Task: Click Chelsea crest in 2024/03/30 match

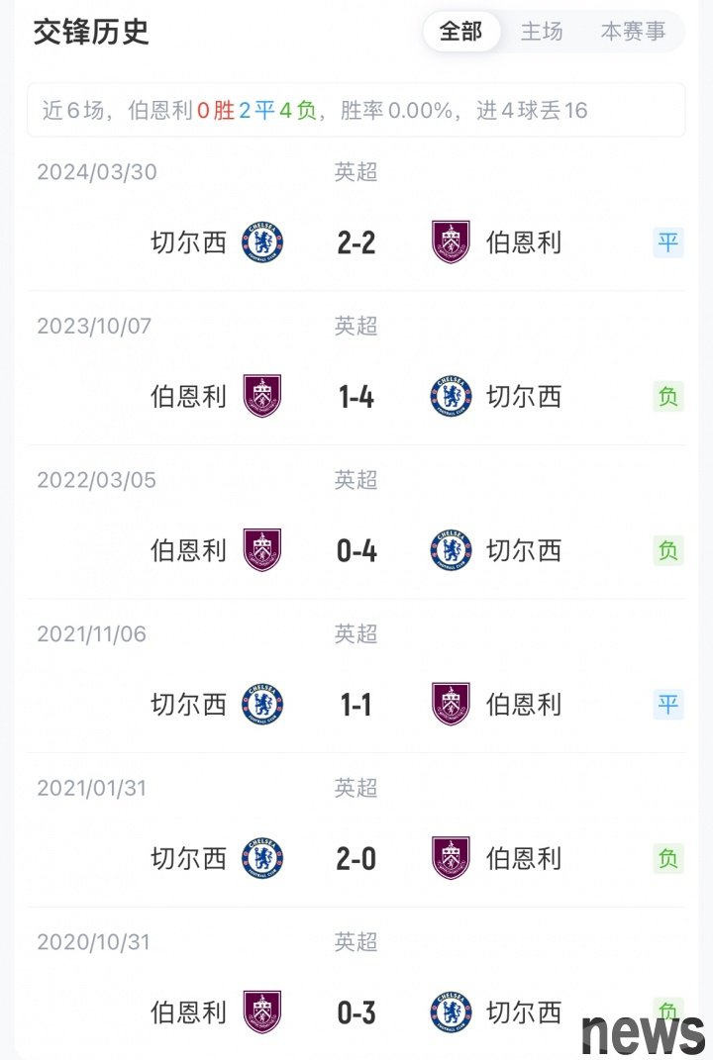Action: [262, 242]
